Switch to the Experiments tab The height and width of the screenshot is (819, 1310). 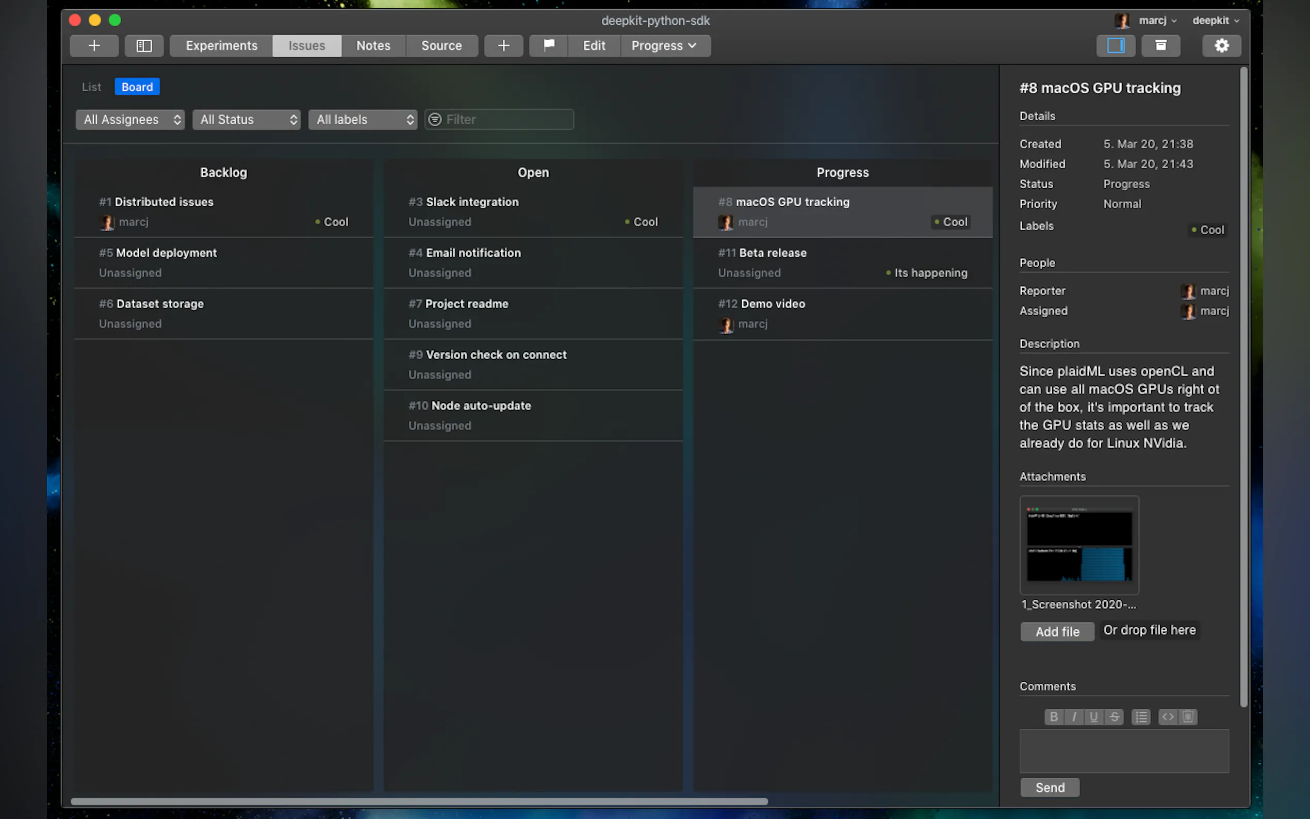click(x=221, y=45)
